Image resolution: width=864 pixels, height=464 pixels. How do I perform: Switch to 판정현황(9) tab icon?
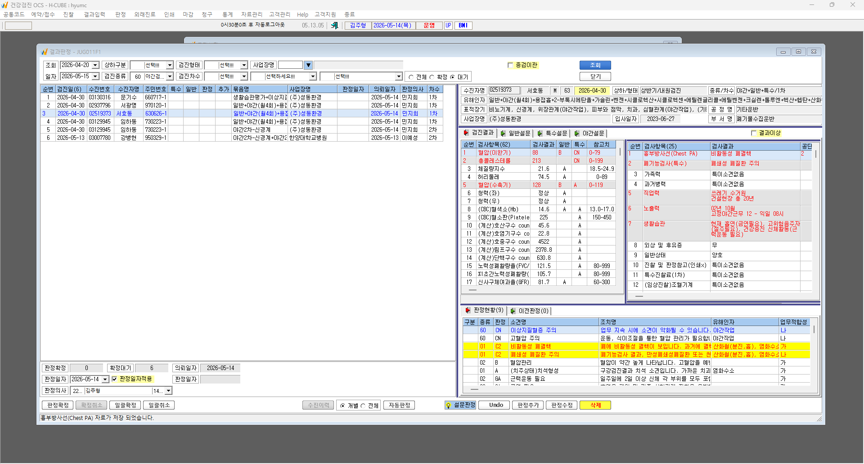[468, 310]
